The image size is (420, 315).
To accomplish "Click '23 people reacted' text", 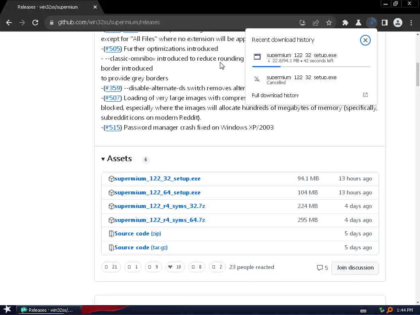I will (x=251, y=267).
